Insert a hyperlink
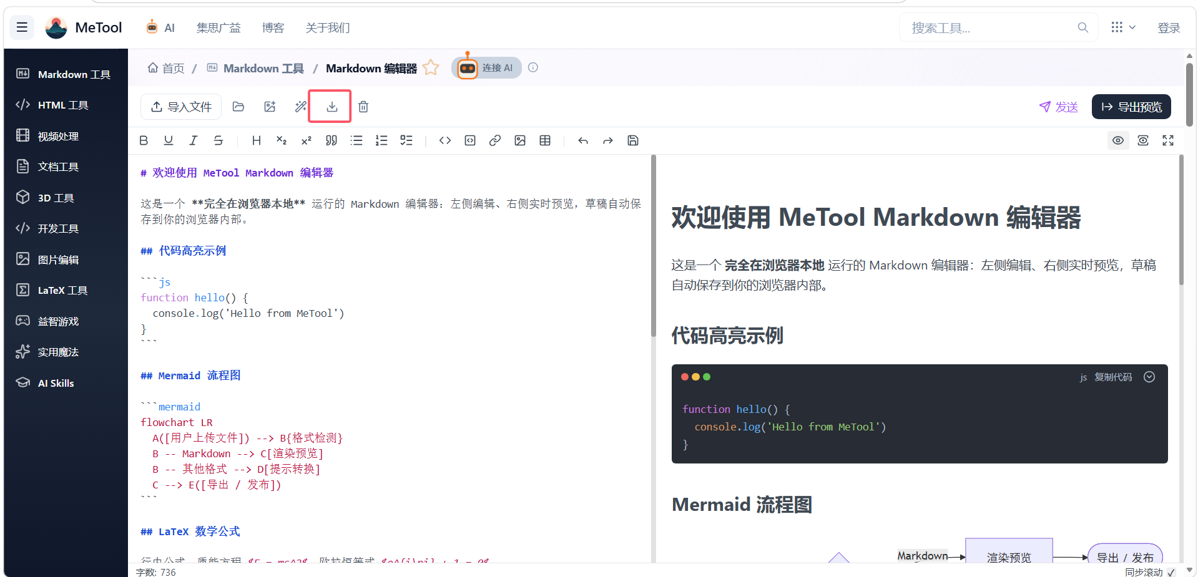This screenshot has height=577, width=1198. (495, 140)
